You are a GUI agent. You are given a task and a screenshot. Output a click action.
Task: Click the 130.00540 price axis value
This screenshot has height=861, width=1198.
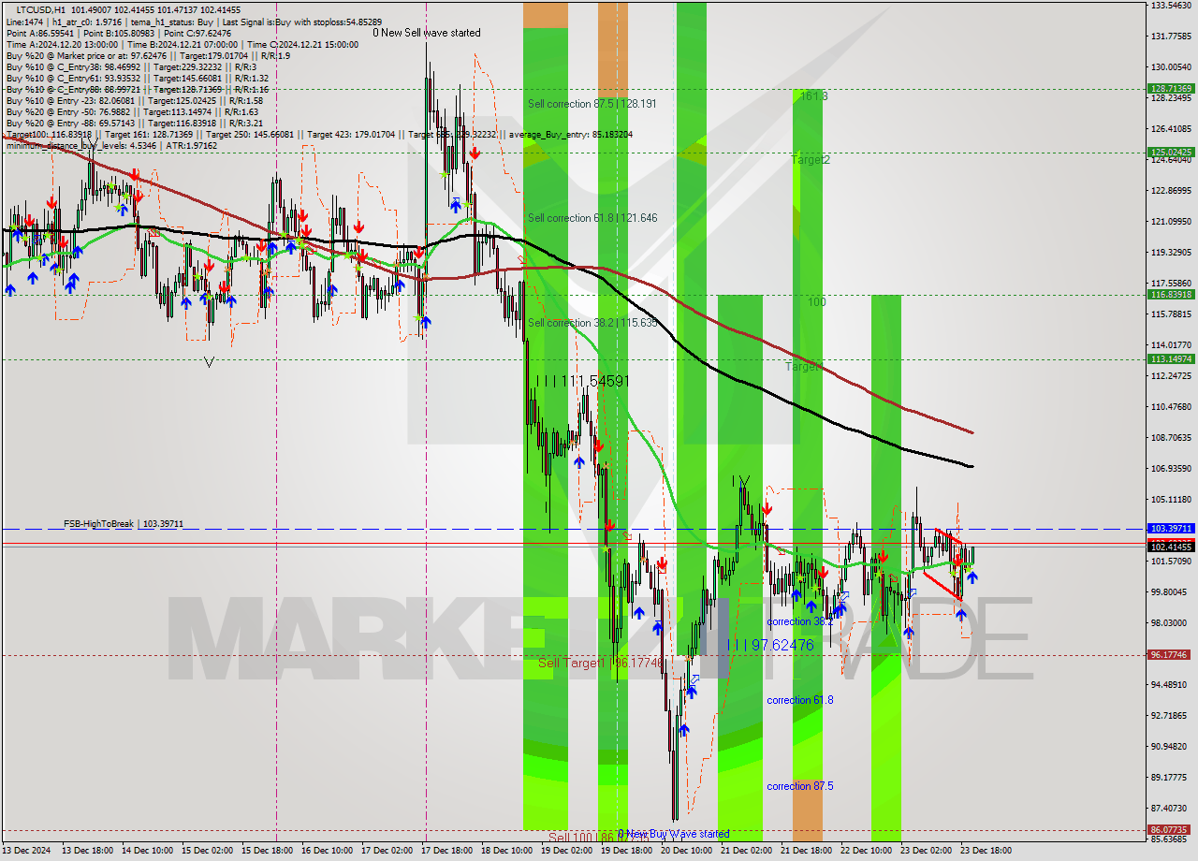[x=1171, y=67]
